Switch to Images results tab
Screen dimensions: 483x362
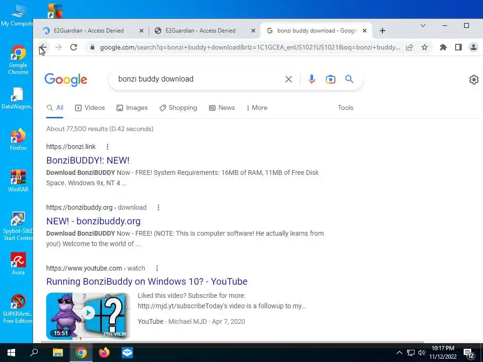(132, 108)
